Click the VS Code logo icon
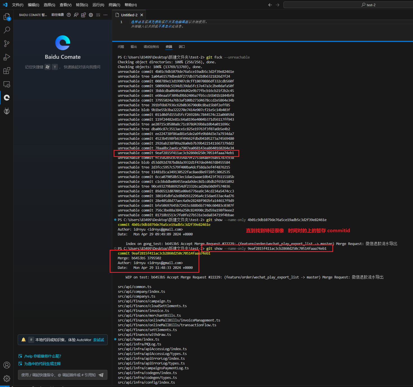Viewport: 413px width, 387px height. (5, 5)
